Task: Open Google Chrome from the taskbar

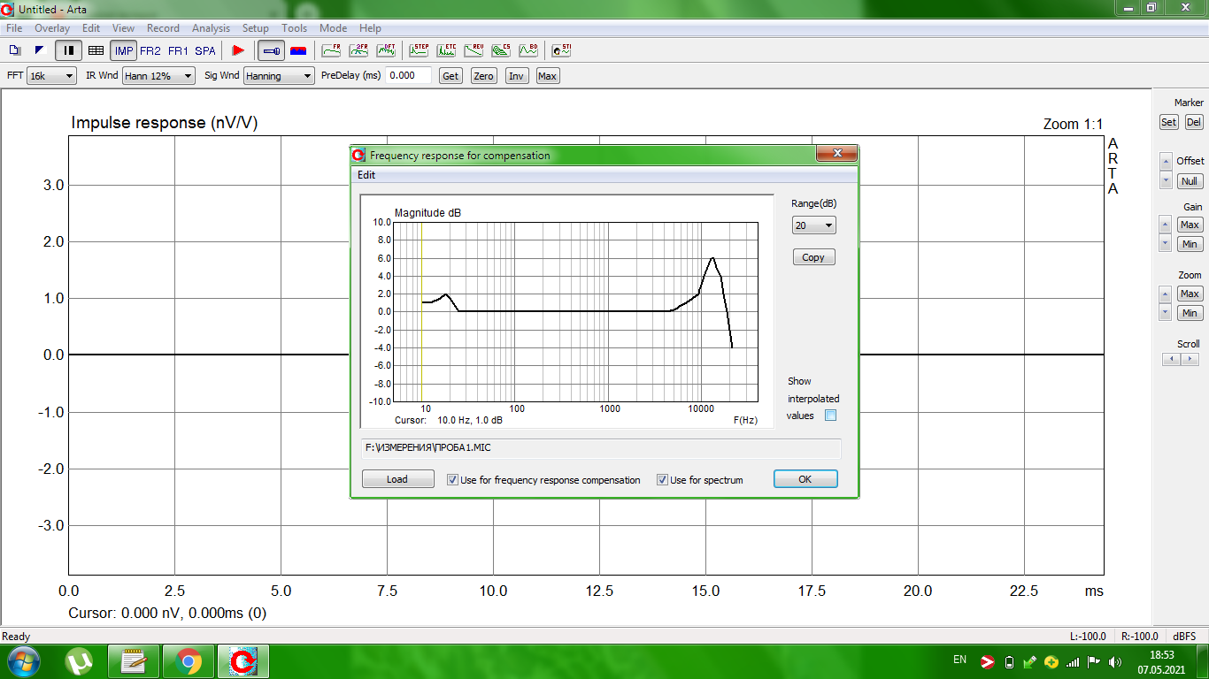Action: click(188, 661)
